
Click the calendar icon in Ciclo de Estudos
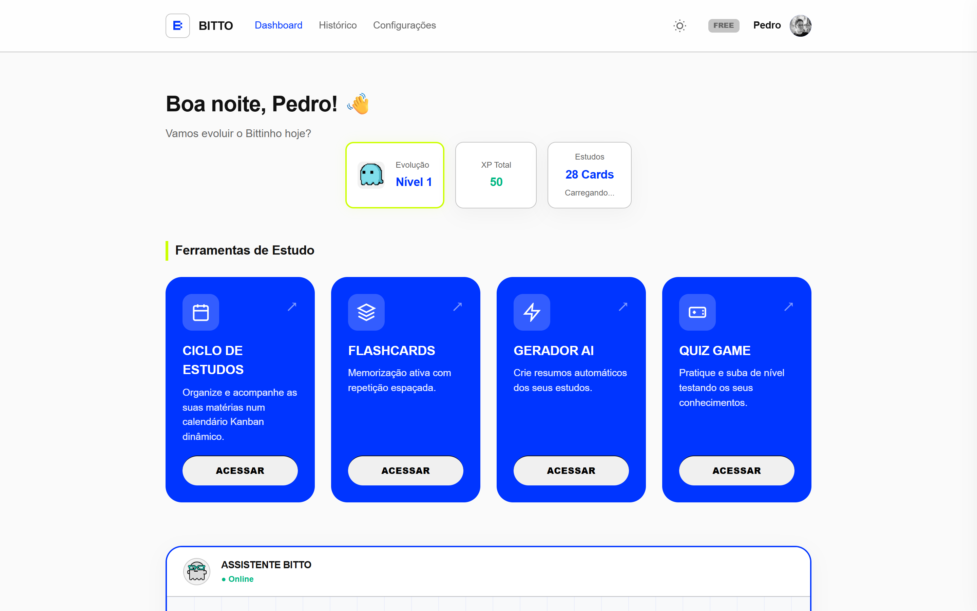click(200, 312)
